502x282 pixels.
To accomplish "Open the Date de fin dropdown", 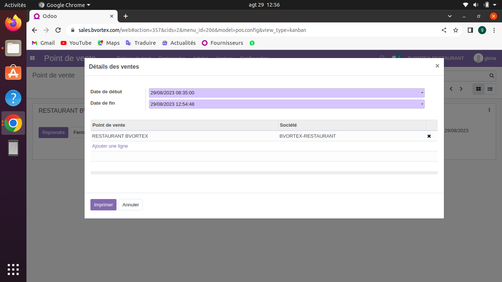I will point(422,104).
